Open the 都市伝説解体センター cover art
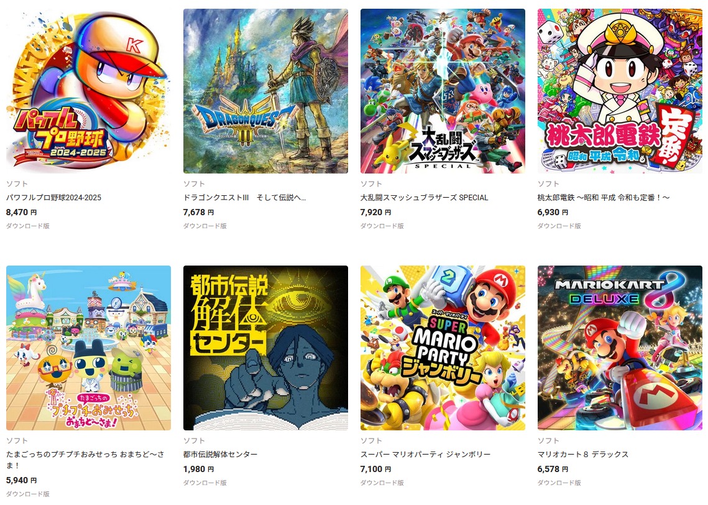Screen dimensions: 708x505 pyautogui.click(x=265, y=348)
